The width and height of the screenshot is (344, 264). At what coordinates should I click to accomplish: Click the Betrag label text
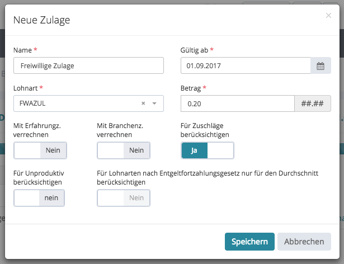point(191,88)
